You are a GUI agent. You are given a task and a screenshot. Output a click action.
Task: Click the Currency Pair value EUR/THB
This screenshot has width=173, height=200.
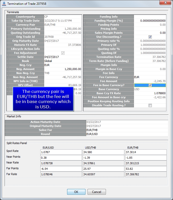(63, 25)
